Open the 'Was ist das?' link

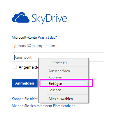47,37
